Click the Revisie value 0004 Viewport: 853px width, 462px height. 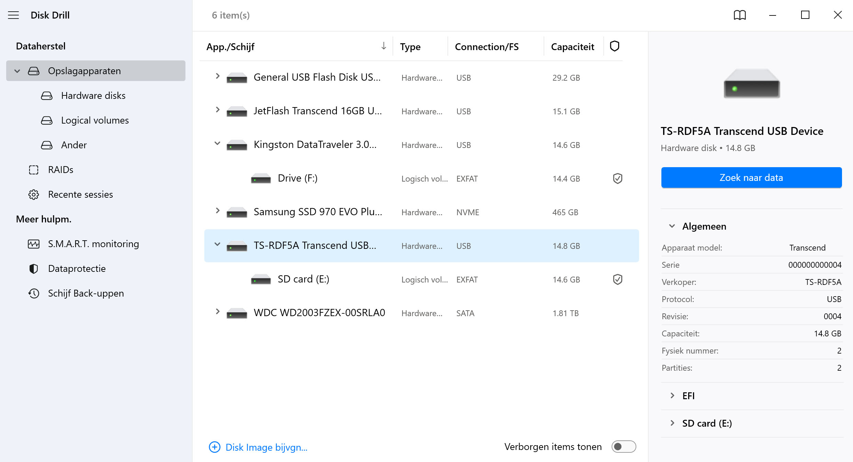[x=832, y=316]
